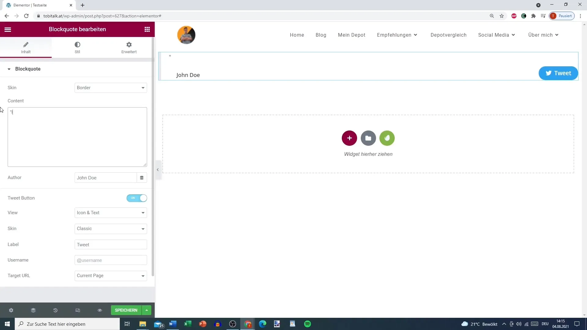Open the Pausiert profile button
This screenshot has width=587, height=330.
tap(562, 16)
